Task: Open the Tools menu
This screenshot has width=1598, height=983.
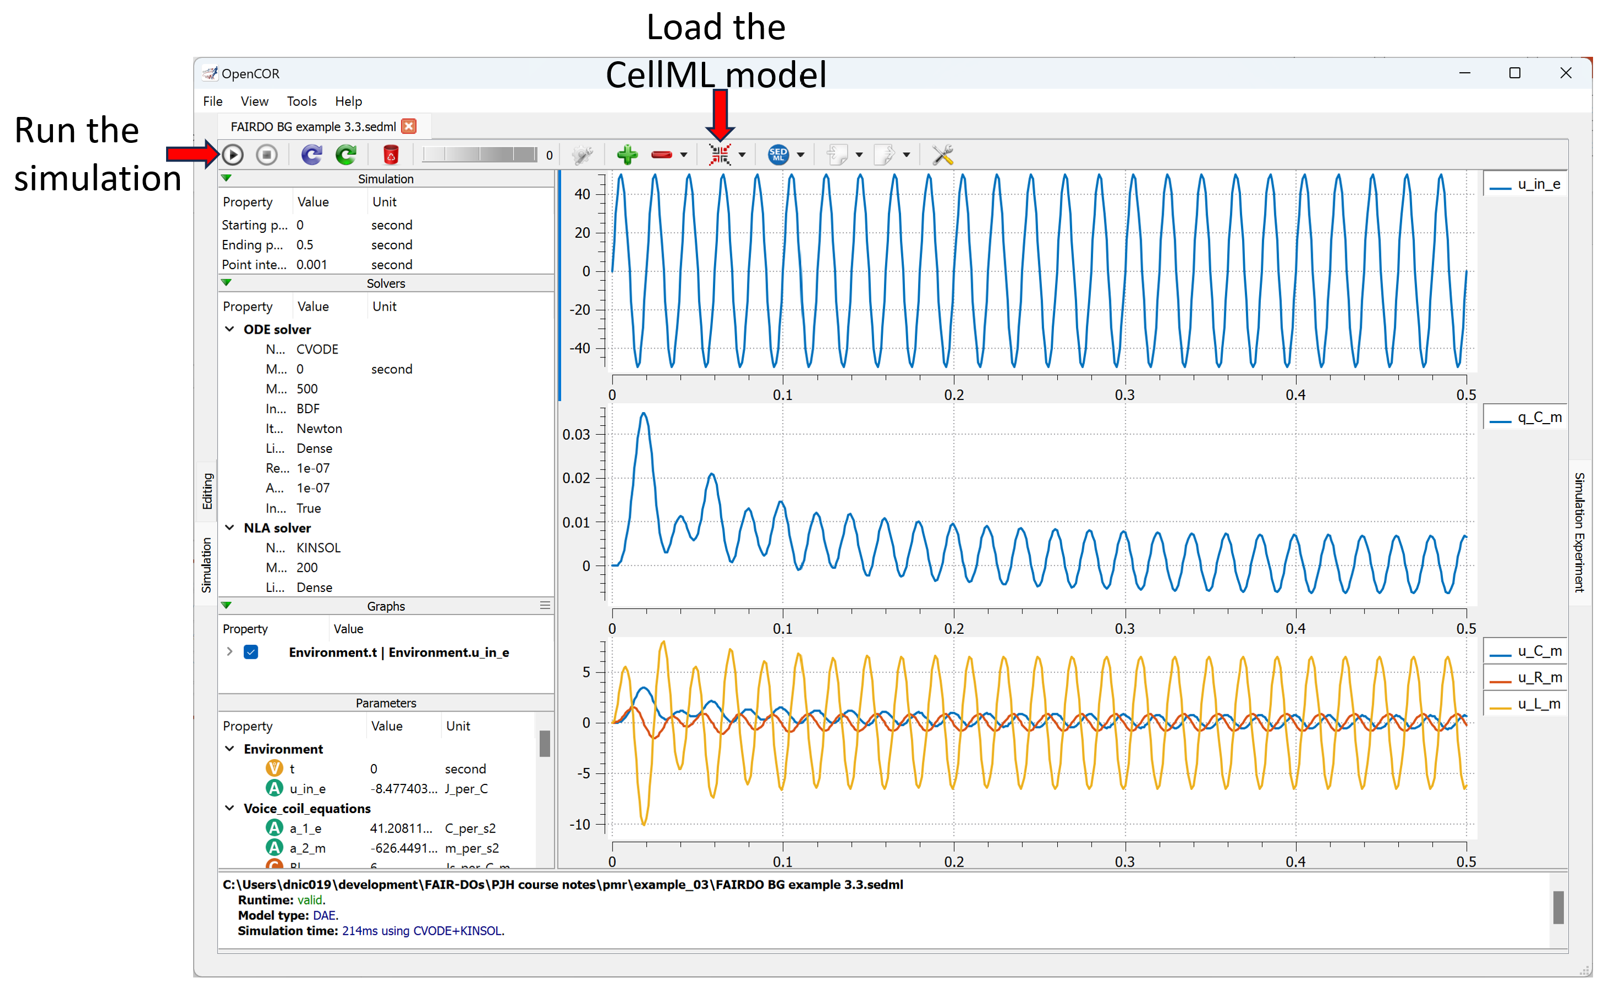Action: 301,101
